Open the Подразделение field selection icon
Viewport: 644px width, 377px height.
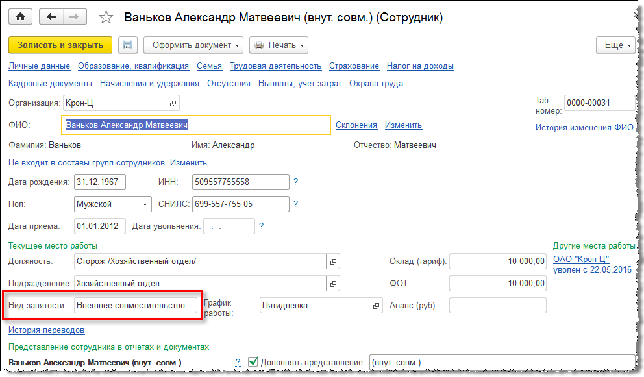[x=334, y=284]
